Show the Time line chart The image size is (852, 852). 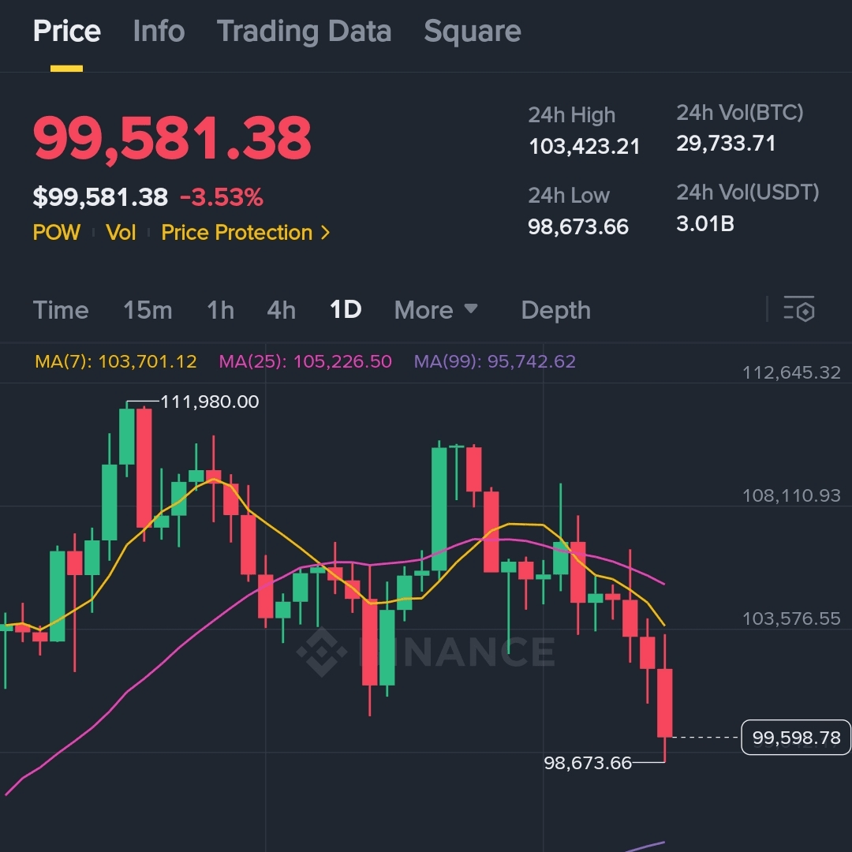point(61,310)
